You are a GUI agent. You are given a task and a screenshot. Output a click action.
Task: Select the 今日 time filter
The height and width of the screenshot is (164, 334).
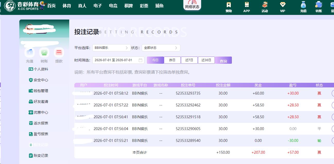[x=155, y=60]
